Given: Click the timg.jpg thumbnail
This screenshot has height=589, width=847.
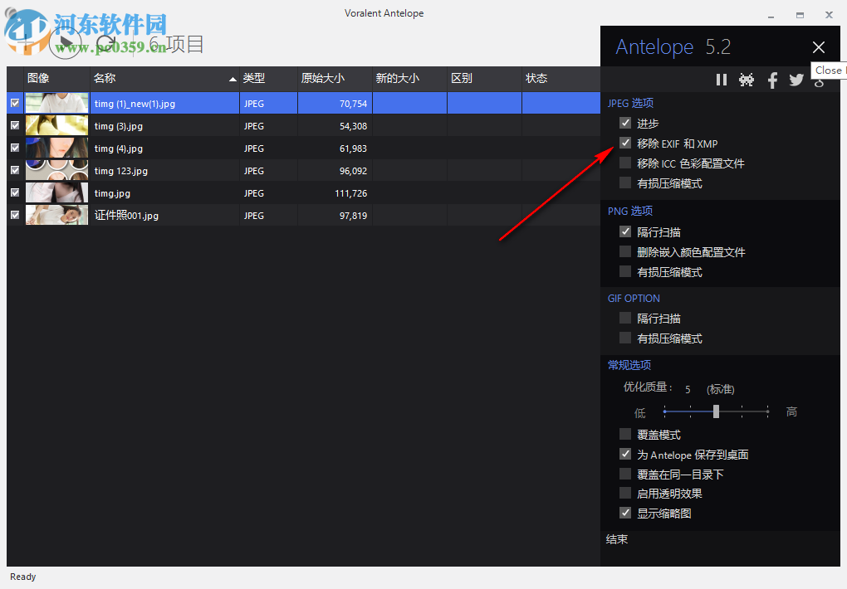Looking at the screenshot, I should pyautogui.click(x=56, y=192).
